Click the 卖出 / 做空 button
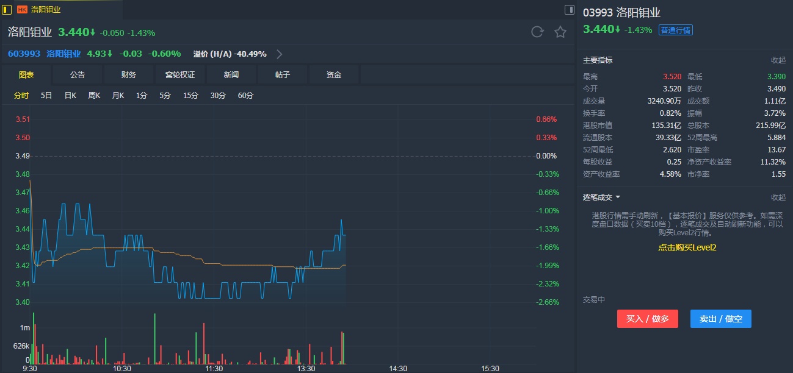793x373 pixels. tap(720, 319)
